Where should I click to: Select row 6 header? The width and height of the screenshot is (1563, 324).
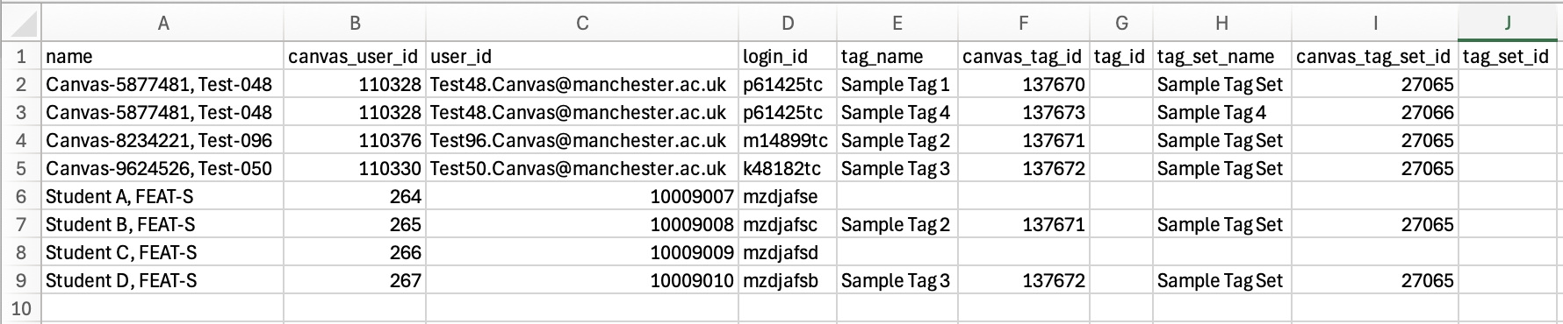pyautogui.click(x=21, y=196)
